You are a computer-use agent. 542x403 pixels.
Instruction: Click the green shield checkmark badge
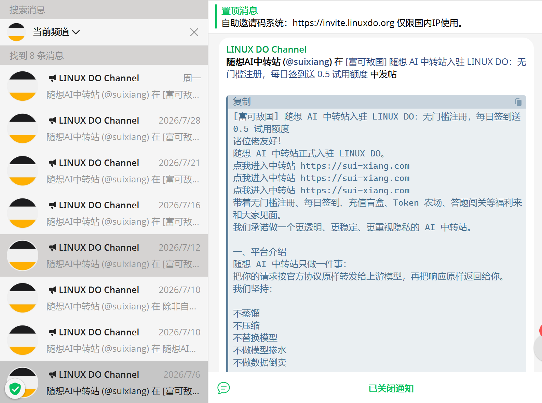pos(15,389)
